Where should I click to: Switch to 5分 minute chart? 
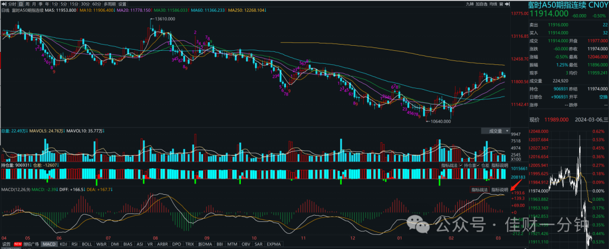point(64,4)
